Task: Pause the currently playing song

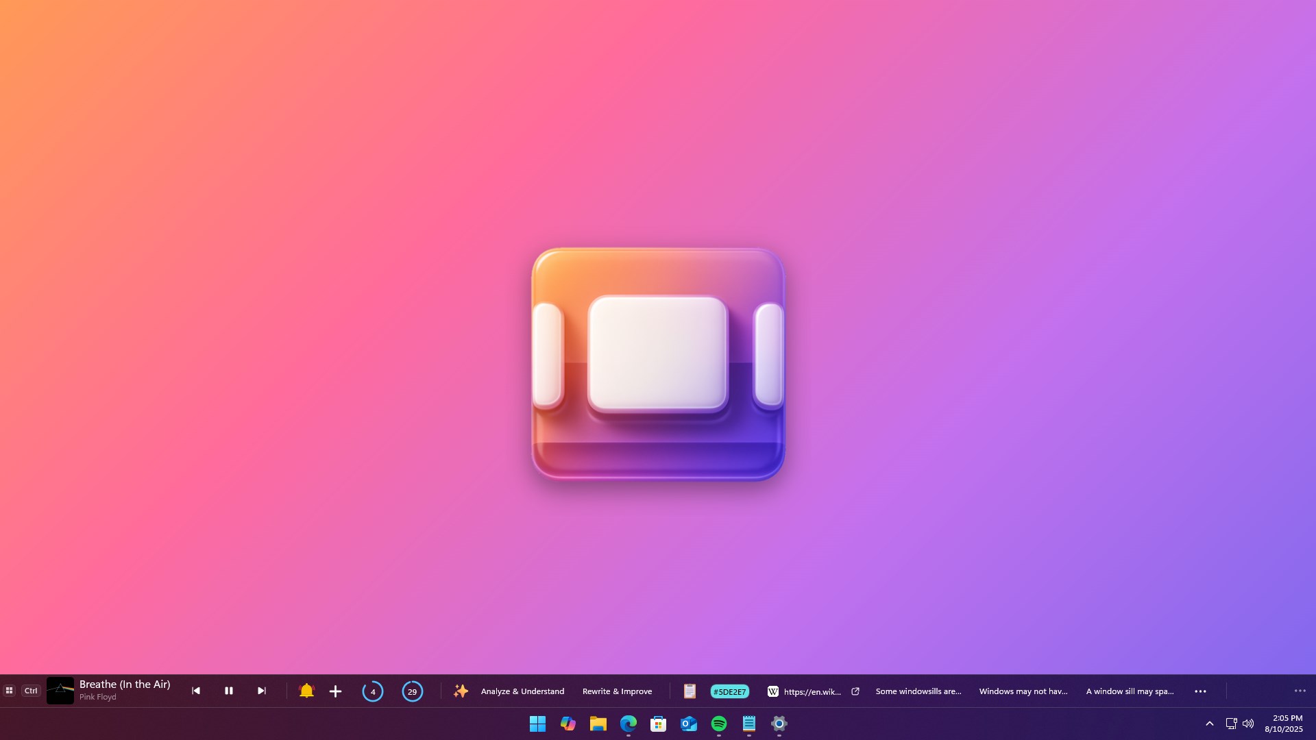Action: 229,691
